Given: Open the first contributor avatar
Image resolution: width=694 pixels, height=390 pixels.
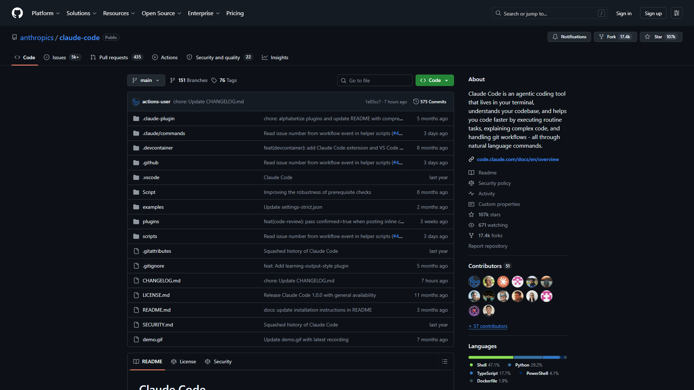Looking at the screenshot, I should 474,282.
